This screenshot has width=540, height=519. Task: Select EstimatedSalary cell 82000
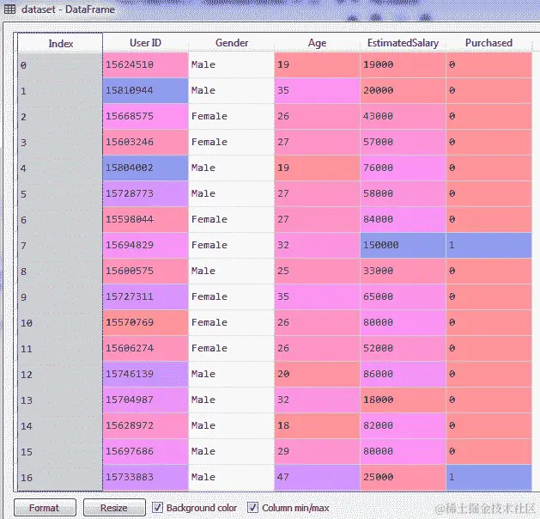[x=403, y=426]
